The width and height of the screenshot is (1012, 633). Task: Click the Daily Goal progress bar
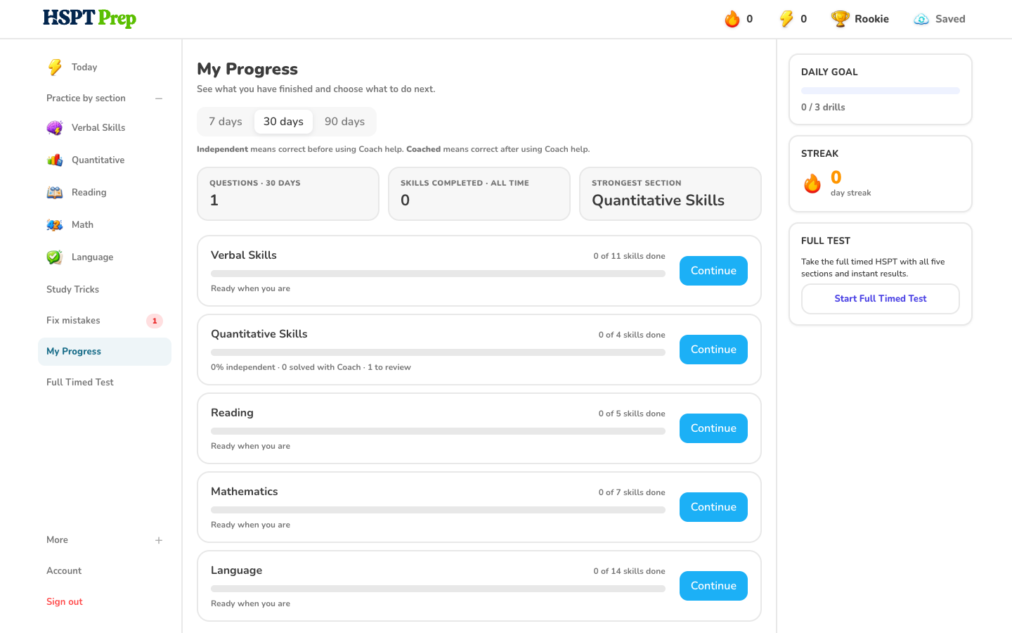(881, 91)
